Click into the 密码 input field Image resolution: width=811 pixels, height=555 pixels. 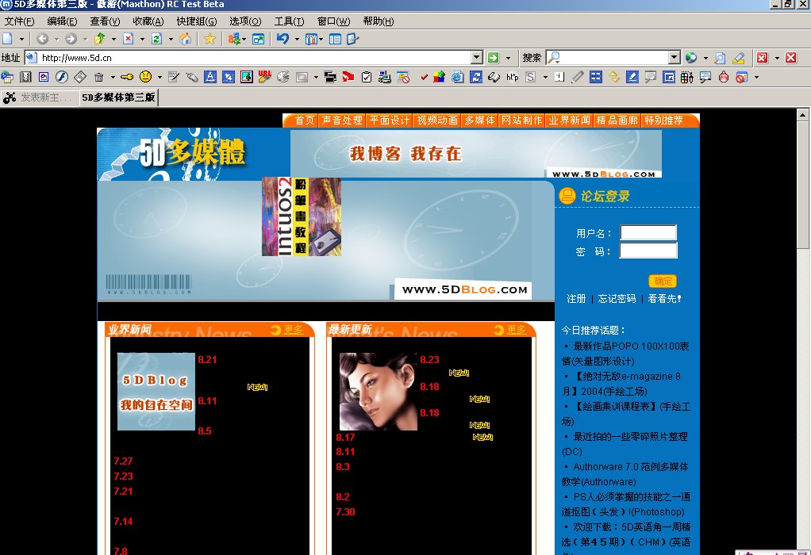pos(648,251)
